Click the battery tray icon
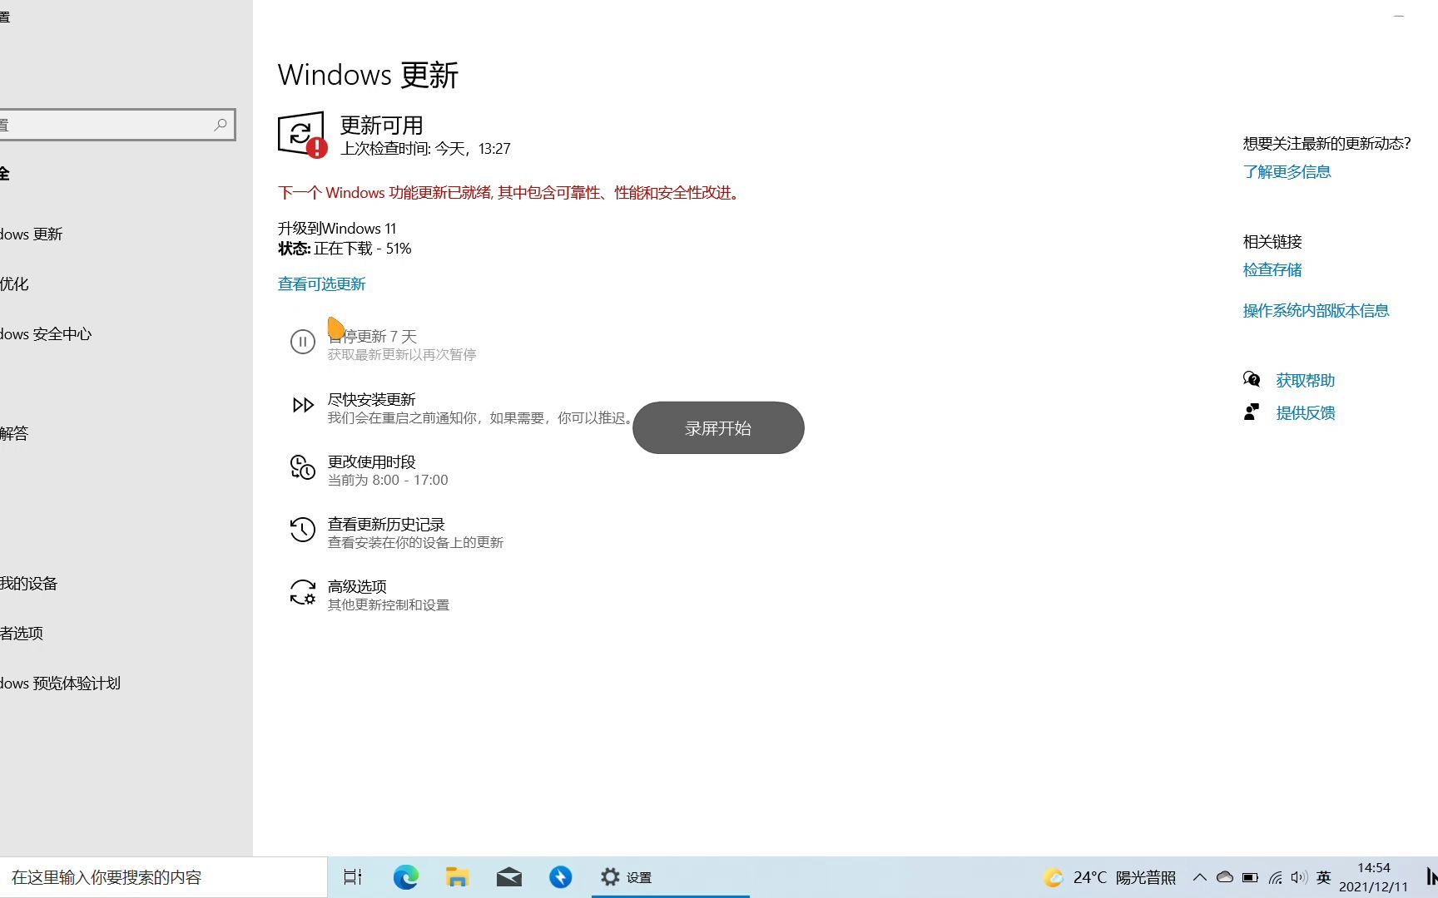The height and width of the screenshot is (898, 1438). coord(1250,877)
